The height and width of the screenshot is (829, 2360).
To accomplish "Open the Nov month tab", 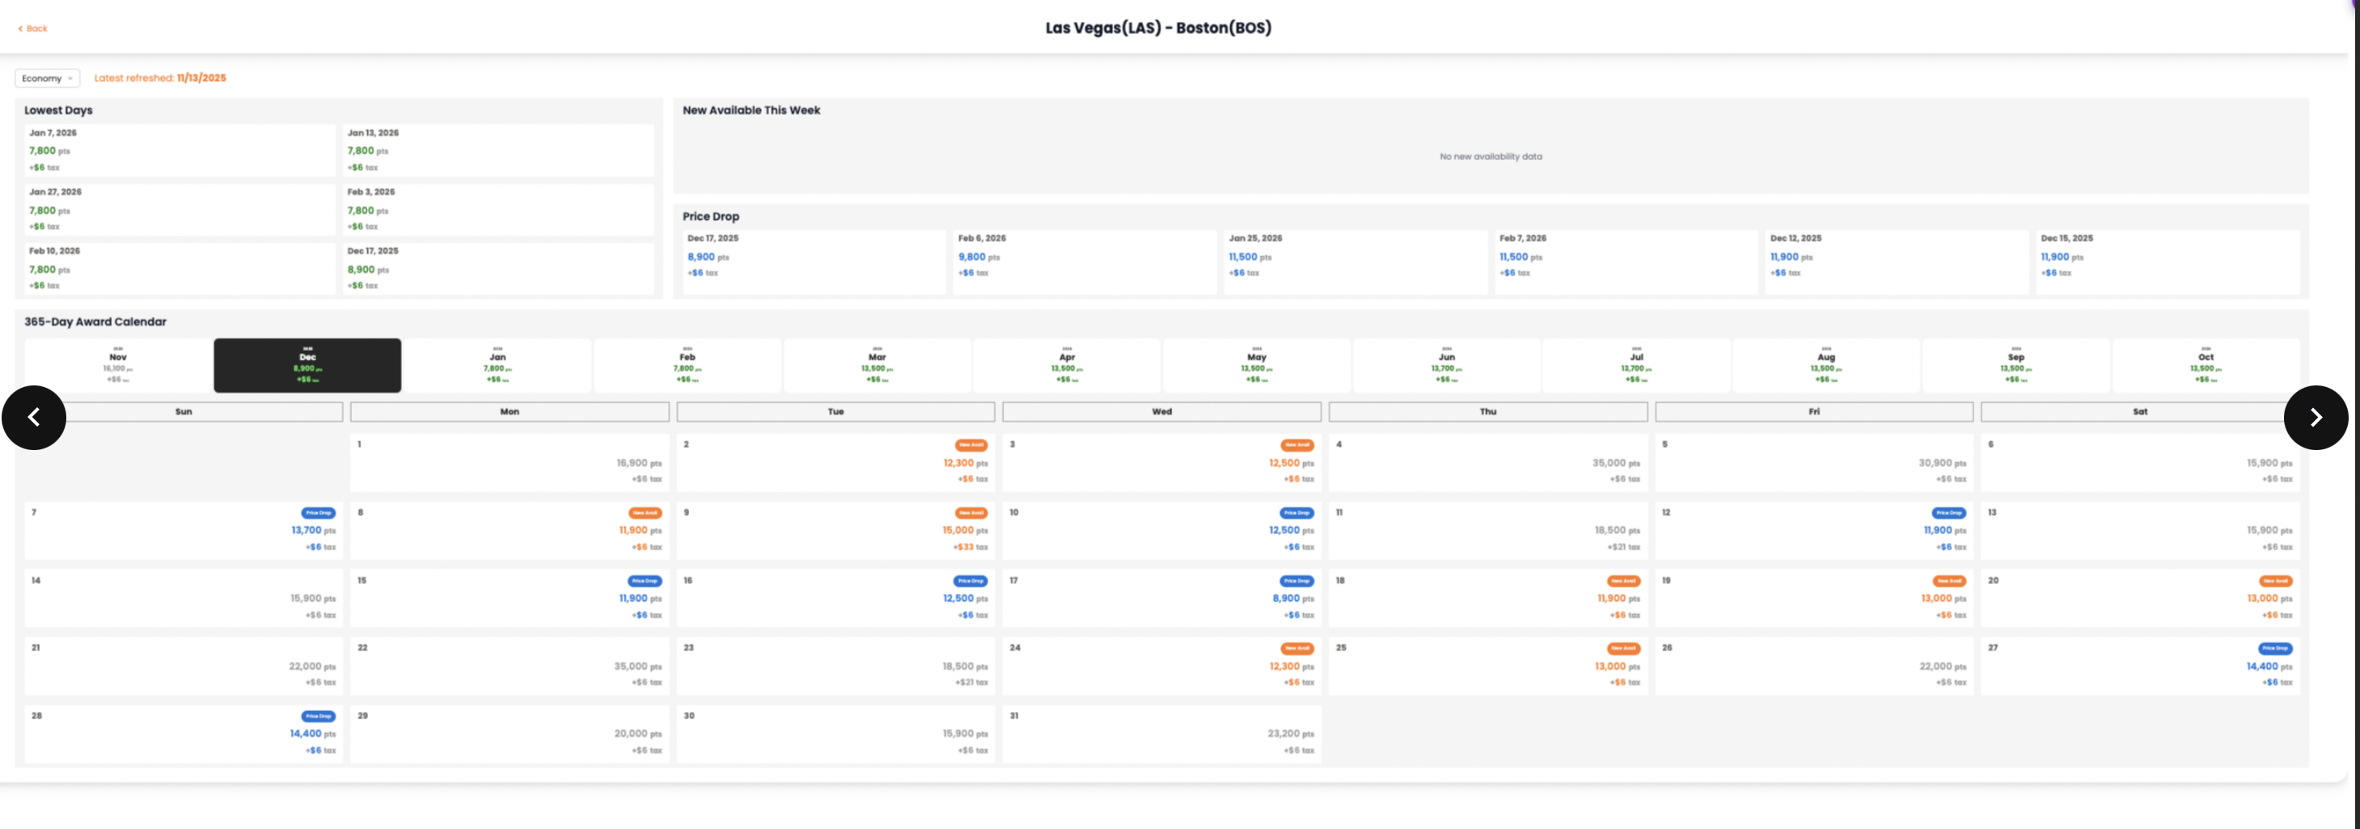I will click(118, 366).
